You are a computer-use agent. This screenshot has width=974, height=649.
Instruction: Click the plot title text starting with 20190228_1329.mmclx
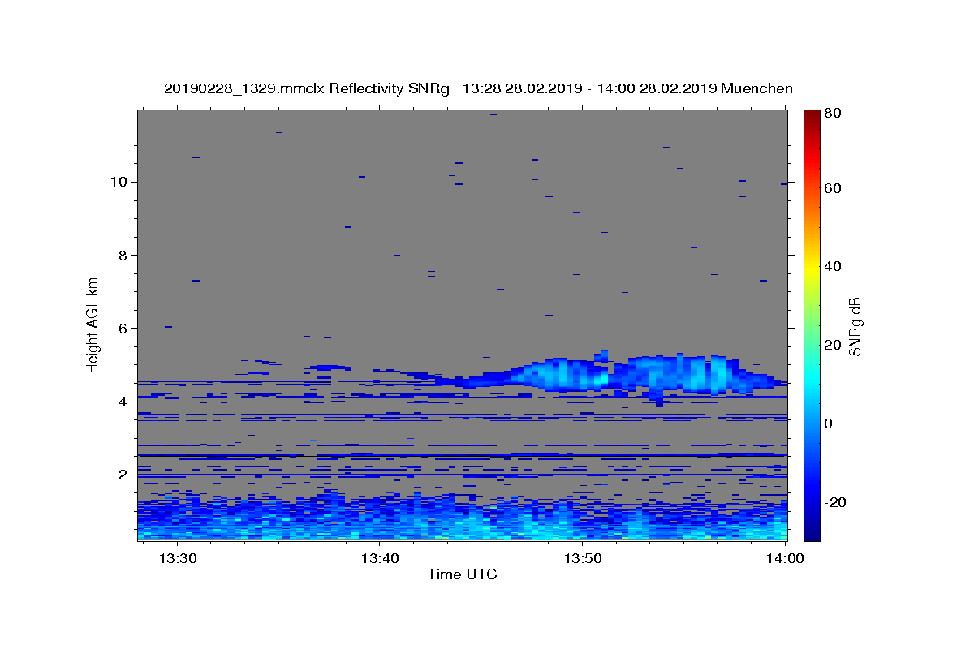pos(478,88)
